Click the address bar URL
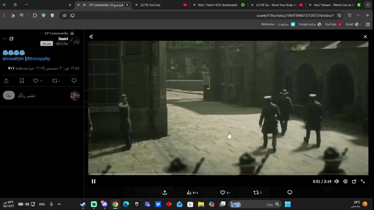374x210 pixels. click(295, 15)
